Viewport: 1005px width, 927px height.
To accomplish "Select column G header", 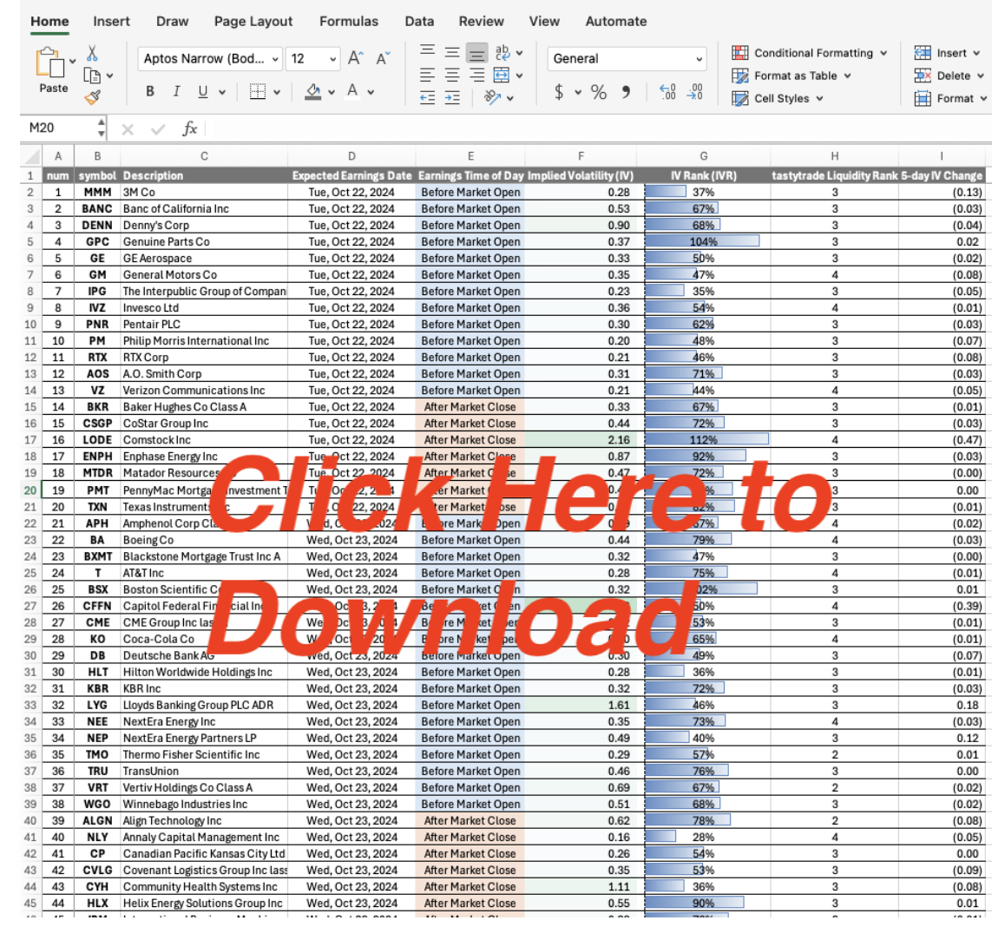I will [703, 156].
